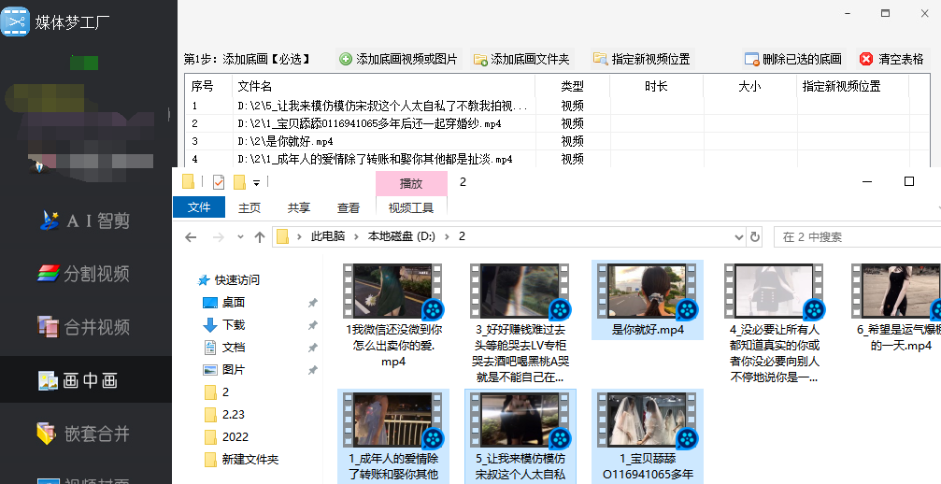The image size is (941, 484).
Task: Open the 分割视频 tool
Action: [x=84, y=274]
